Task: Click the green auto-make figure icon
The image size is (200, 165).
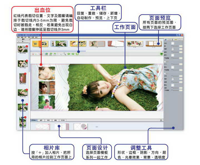Action: click(51, 54)
